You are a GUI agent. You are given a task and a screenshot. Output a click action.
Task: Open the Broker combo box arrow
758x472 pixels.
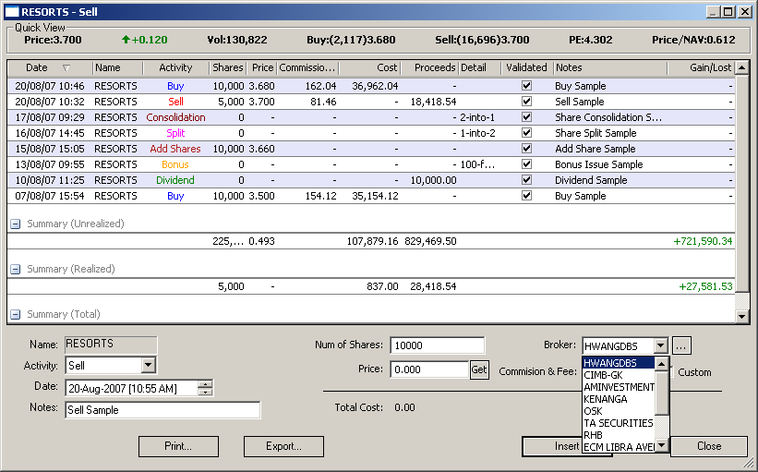[x=660, y=345]
